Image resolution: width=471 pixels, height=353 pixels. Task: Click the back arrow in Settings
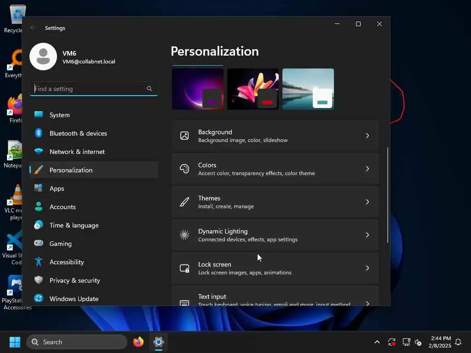click(33, 28)
